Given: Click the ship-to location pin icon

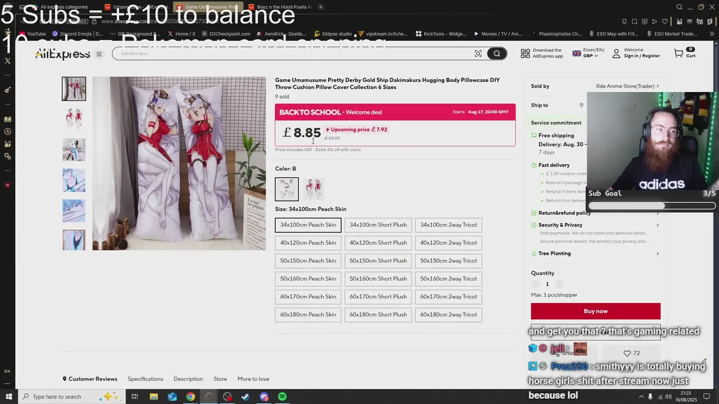Looking at the screenshot, I should pos(581,105).
